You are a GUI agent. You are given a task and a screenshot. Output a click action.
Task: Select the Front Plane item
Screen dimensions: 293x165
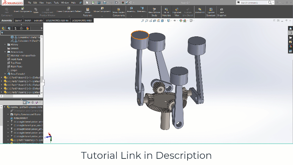(16, 59)
